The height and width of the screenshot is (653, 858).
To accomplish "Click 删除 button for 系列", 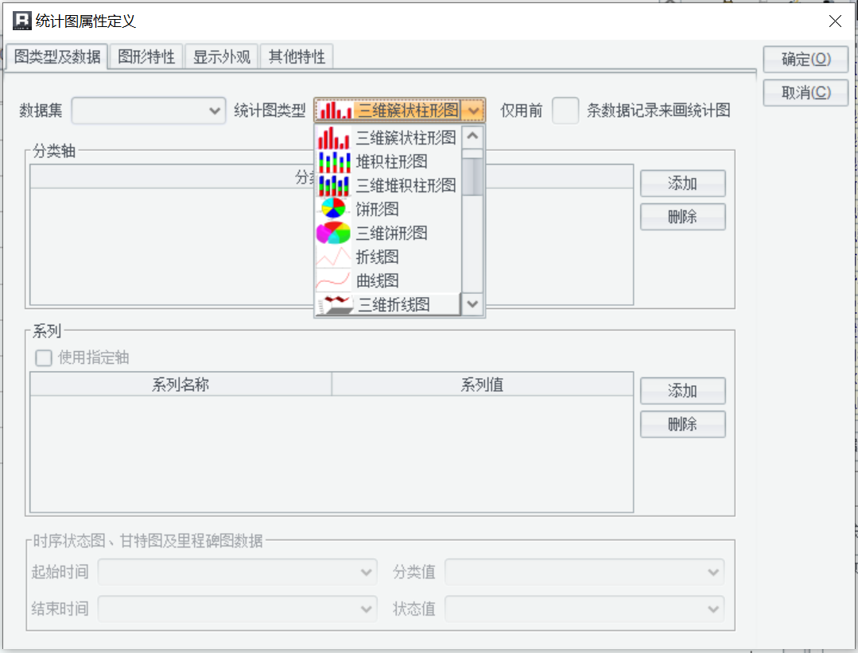I will pos(683,424).
